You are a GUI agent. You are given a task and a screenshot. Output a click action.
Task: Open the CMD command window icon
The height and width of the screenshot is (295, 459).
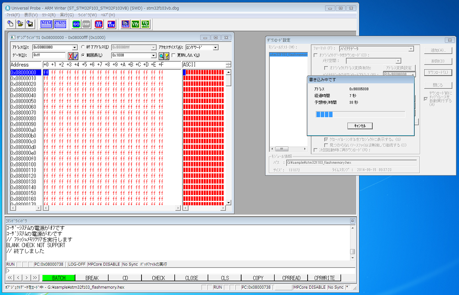click(60, 24)
